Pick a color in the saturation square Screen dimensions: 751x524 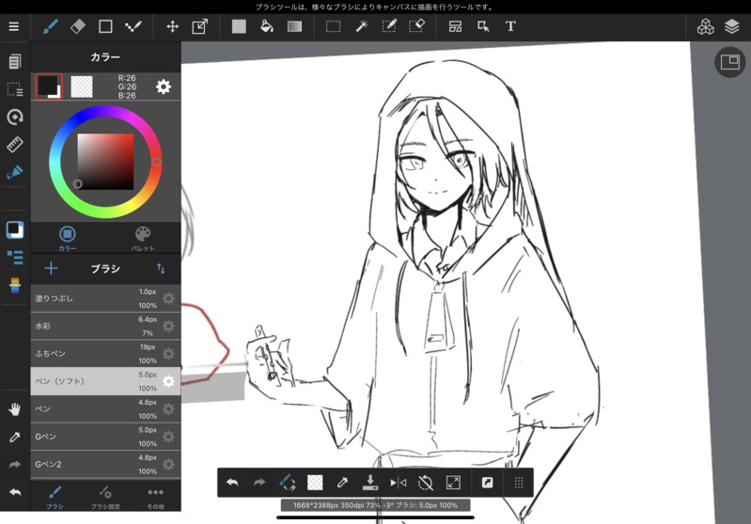click(x=105, y=162)
